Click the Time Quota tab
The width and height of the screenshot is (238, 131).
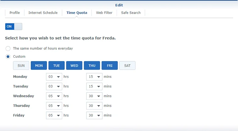coord(77,13)
